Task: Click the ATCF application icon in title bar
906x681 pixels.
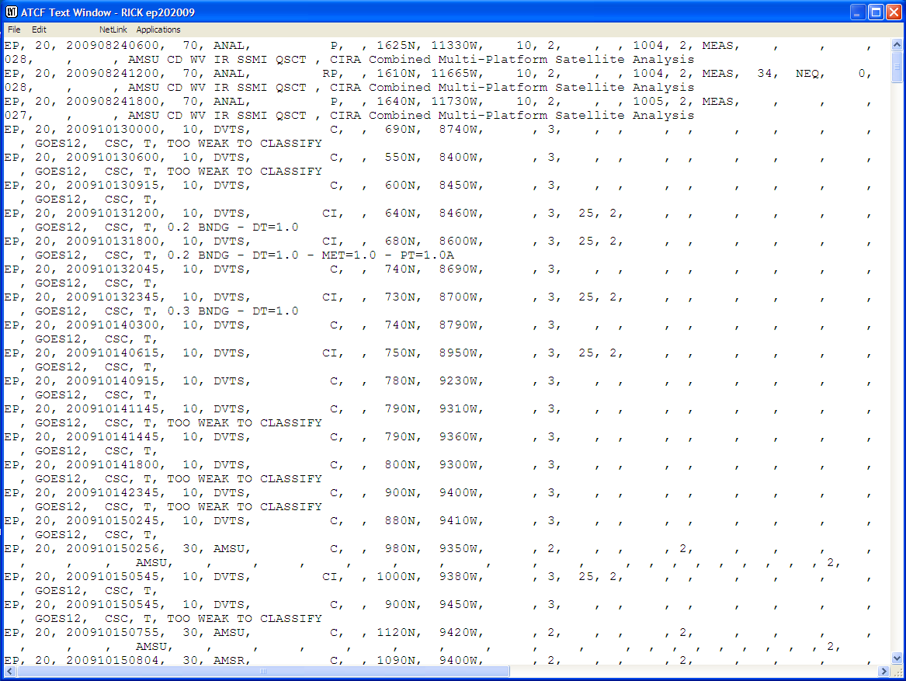Action: tap(10, 12)
